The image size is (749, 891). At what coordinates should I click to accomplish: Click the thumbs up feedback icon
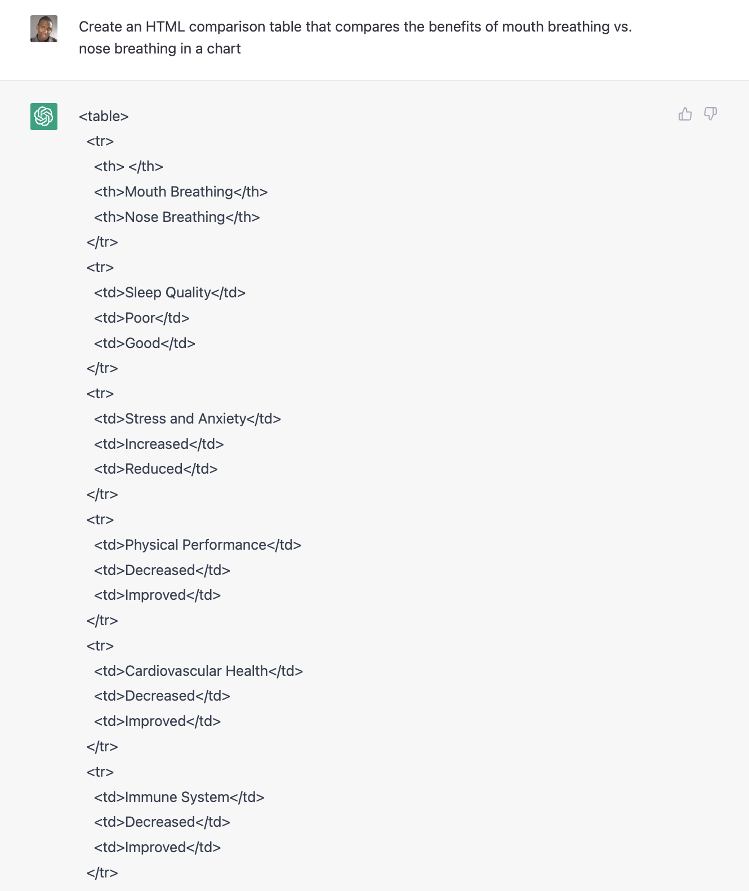click(x=685, y=114)
